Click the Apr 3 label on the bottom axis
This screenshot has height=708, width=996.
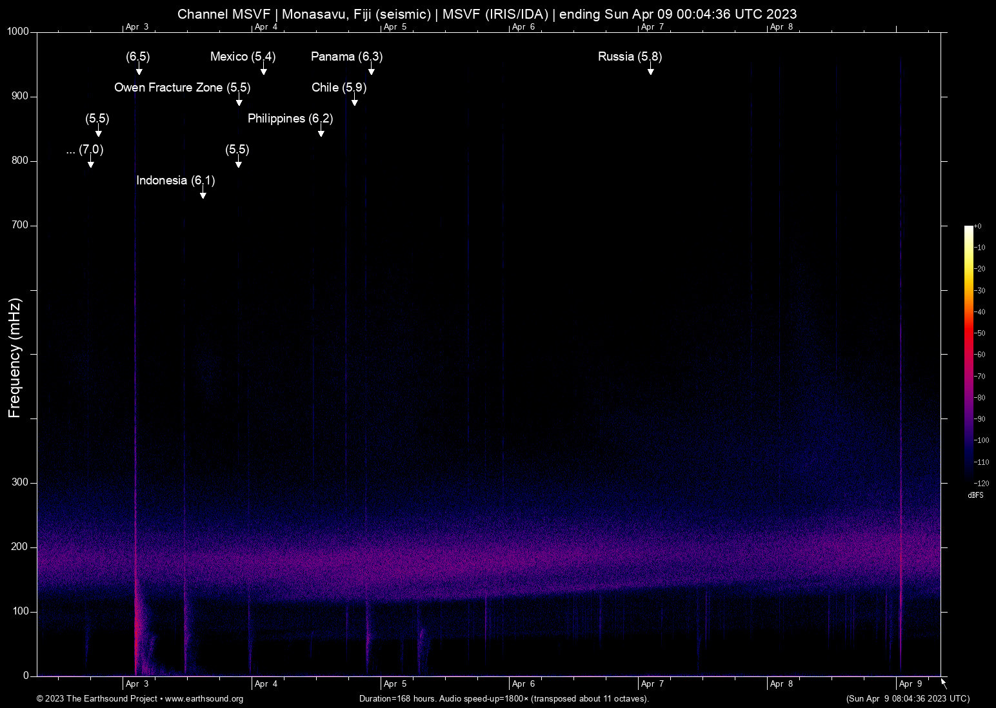[x=137, y=684]
